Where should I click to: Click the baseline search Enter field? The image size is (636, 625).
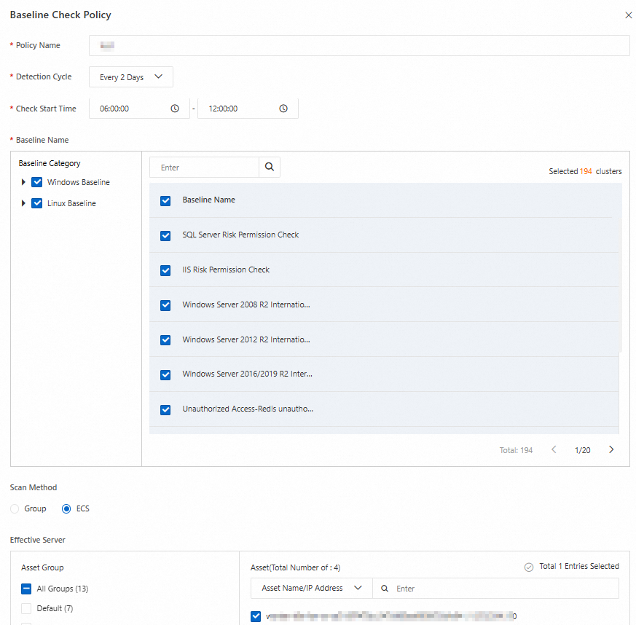tap(205, 168)
